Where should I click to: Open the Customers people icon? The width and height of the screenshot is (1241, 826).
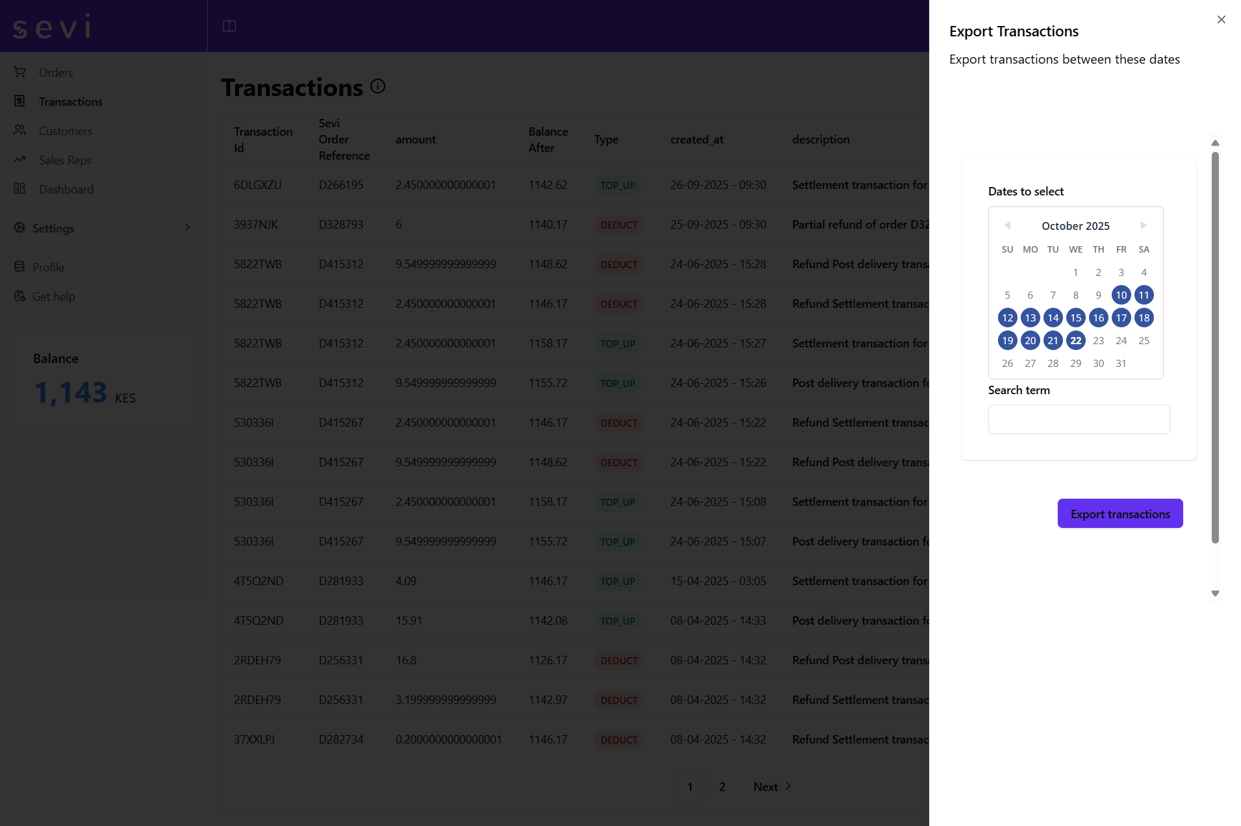point(19,131)
